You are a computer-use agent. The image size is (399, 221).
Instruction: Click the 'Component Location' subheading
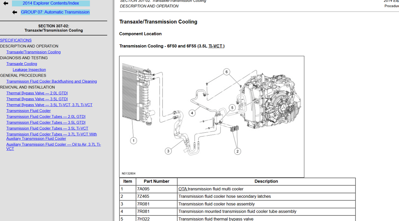[140, 34]
